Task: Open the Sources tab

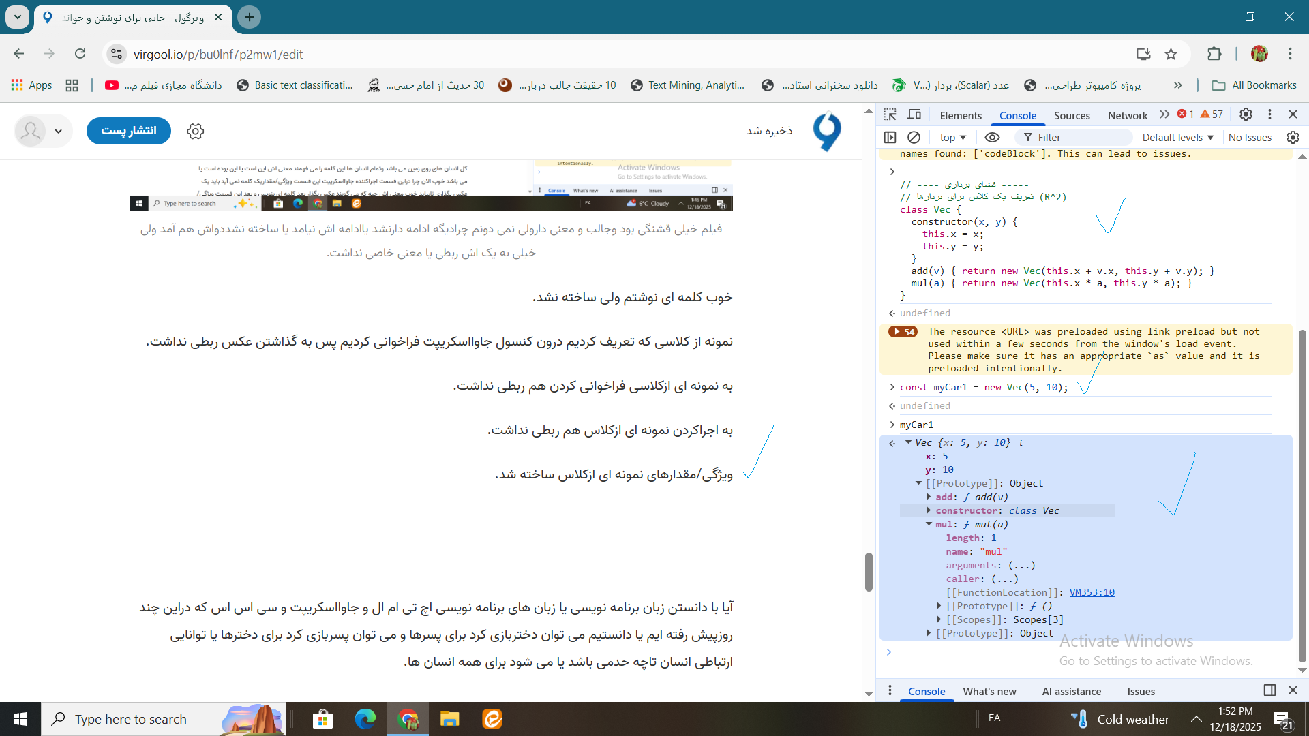Action: (x=1072, y=115)
